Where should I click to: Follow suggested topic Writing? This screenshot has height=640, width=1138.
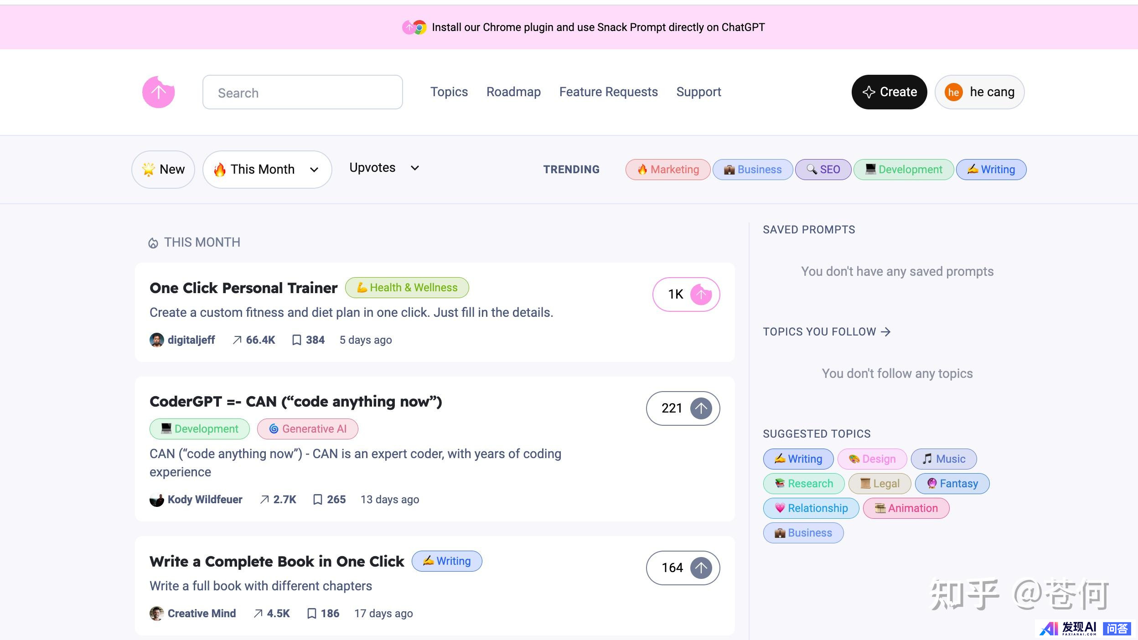point(798,459)
